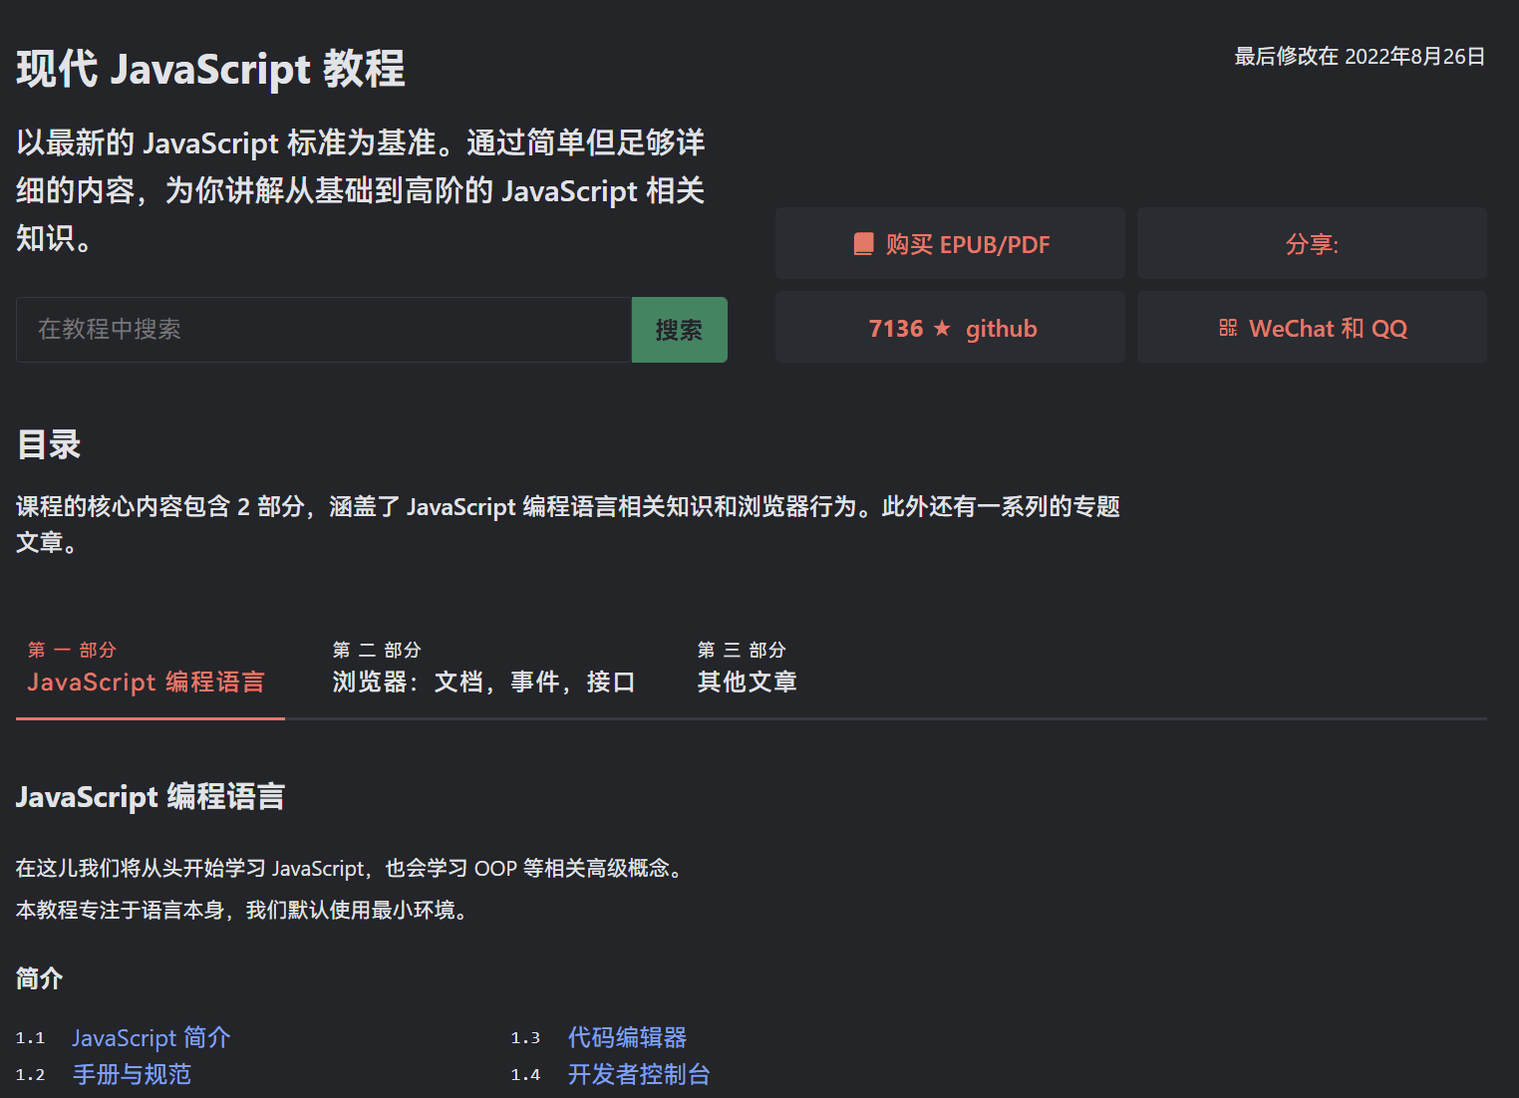
Task: Open the 代码编辑器 chapter link
Action: click(x=627, y=1037)
